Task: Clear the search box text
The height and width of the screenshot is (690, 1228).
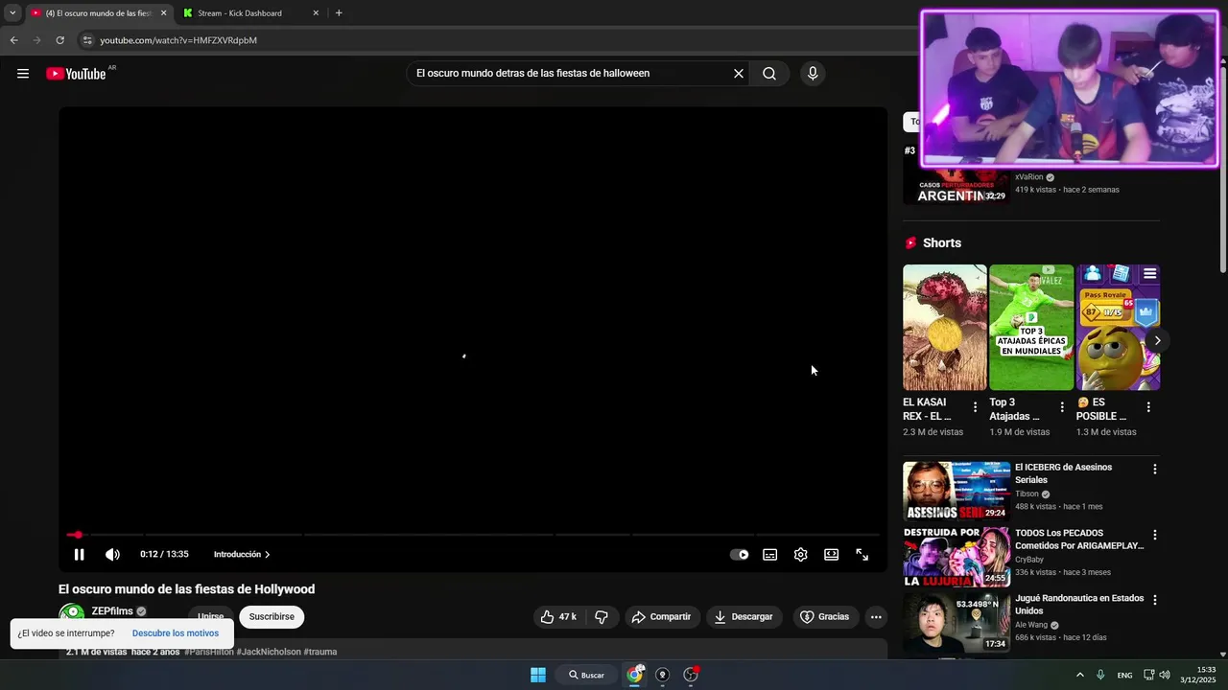Action: click(739, 74)
